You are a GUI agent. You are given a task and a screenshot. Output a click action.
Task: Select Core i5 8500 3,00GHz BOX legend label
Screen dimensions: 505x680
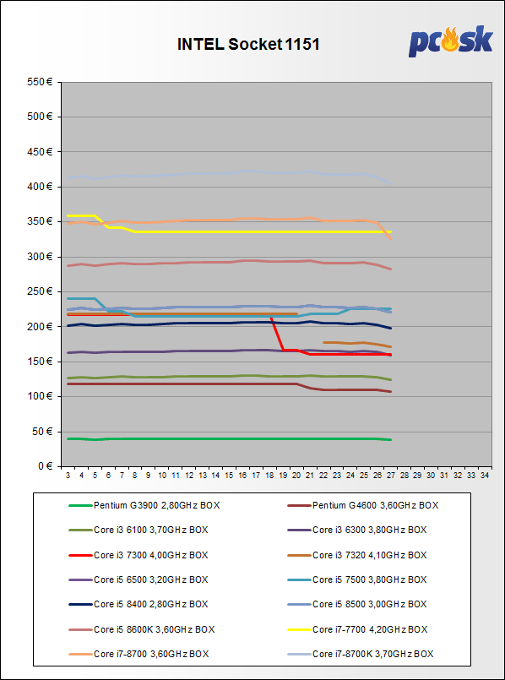click(370, 604)
